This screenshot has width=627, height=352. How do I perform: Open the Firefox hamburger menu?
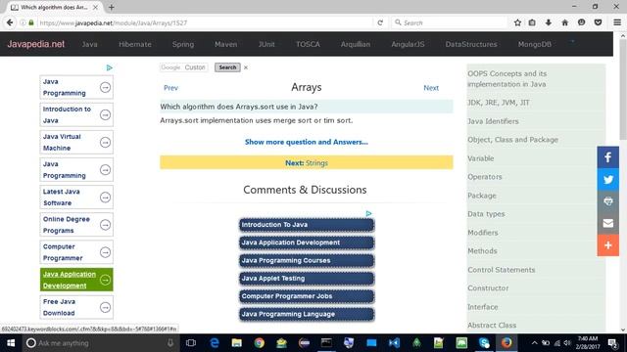point(617,22)
